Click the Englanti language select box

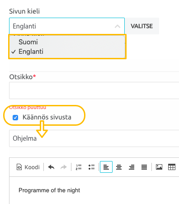coord(67,26)
